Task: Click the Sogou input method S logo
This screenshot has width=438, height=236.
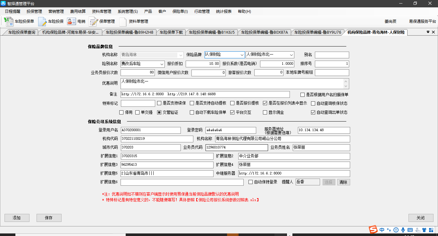Action: click(x=373, y=230)
